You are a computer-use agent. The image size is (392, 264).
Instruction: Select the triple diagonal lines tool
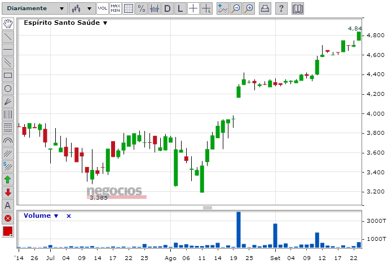pos(8,153)
